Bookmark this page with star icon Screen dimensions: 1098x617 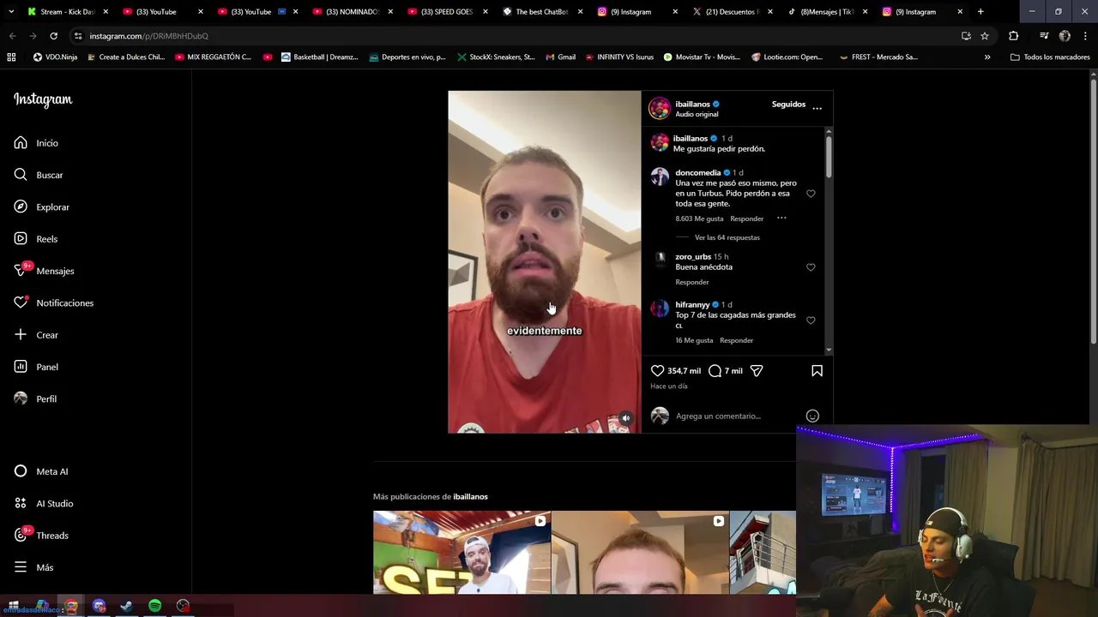click(x=985, y=36)
